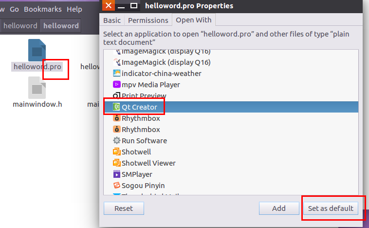Click the fully visible ImageMagick (display Q16) icon
This screenshot has height=228, width=369.
[117, 62]
